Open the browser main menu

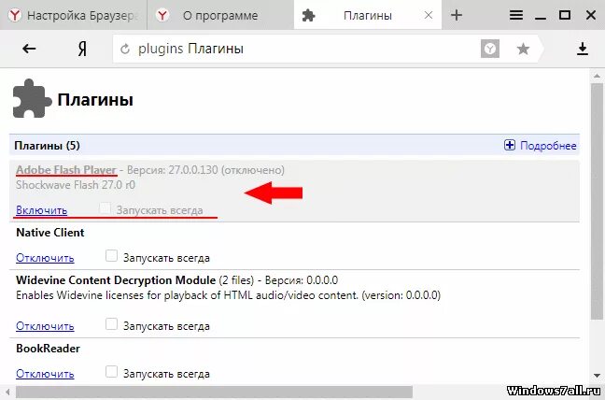(516, 15)
